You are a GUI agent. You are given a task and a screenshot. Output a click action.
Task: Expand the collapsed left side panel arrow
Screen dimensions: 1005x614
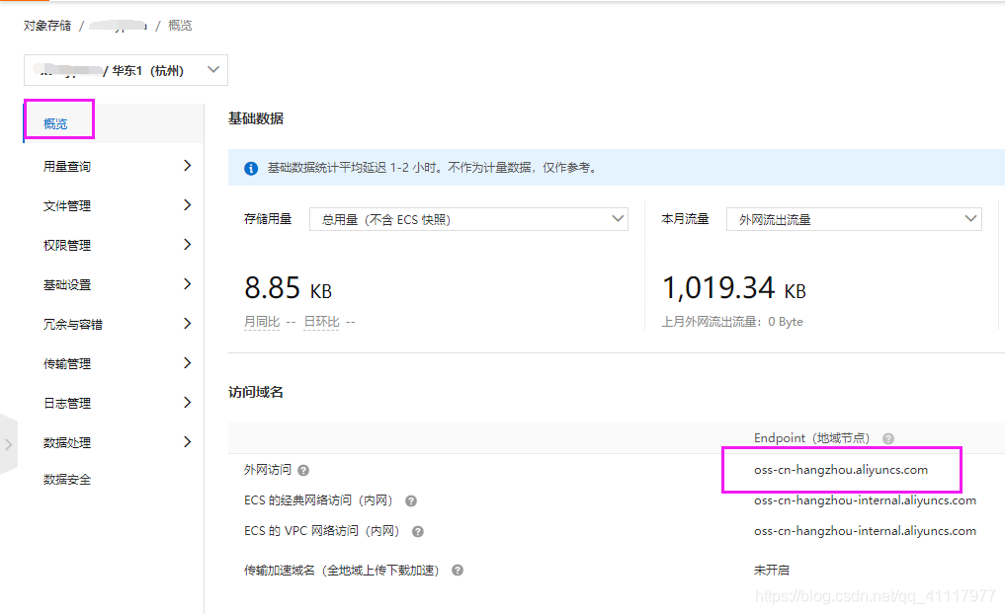click(x=8, y=444)
